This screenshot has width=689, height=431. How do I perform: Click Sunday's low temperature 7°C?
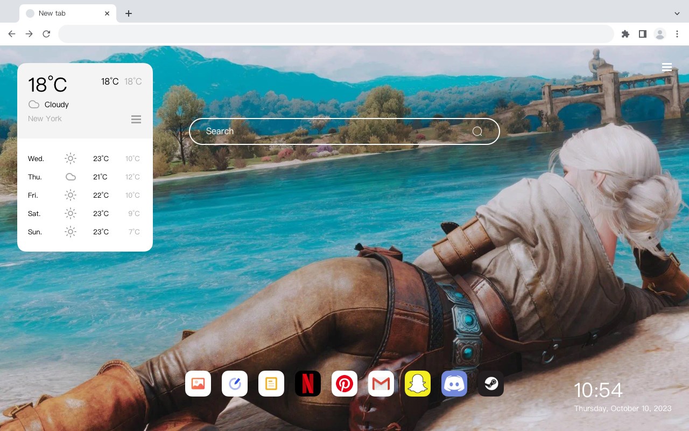134,232
